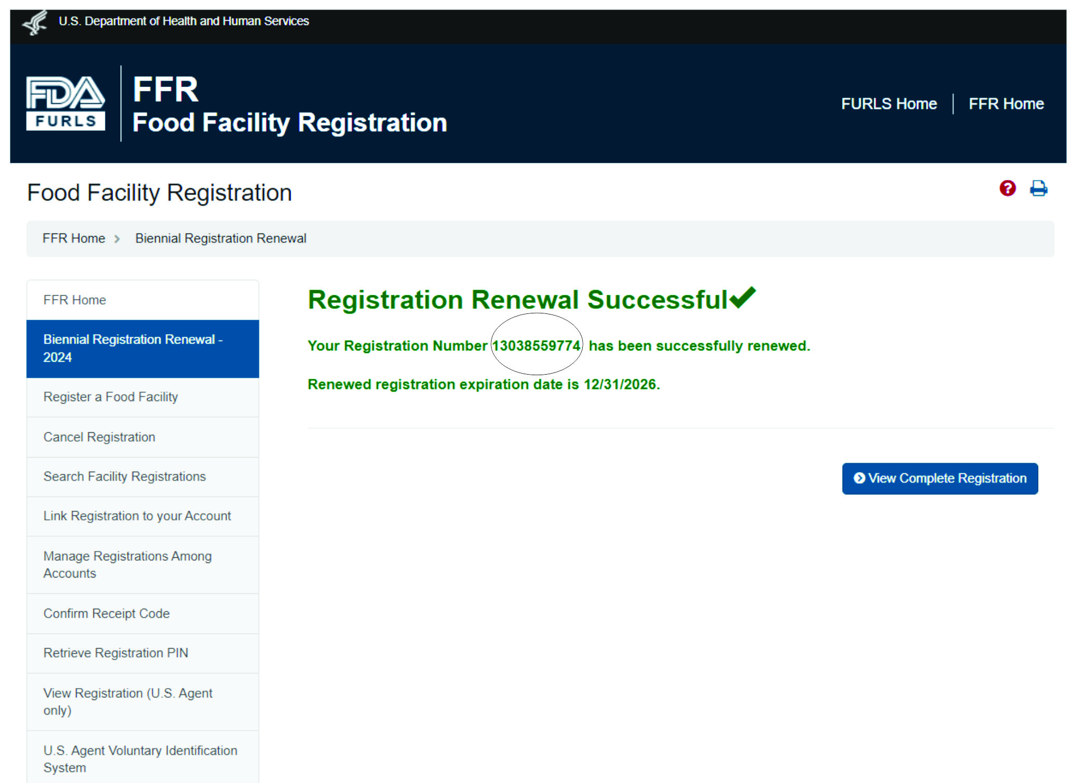Click the breadcrumb chevron after FFR Home

tap(117, 239)
